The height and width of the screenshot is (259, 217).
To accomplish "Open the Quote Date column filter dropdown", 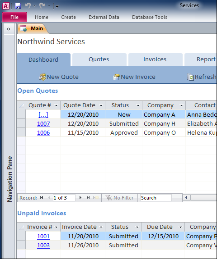I will tap(101, 105).
